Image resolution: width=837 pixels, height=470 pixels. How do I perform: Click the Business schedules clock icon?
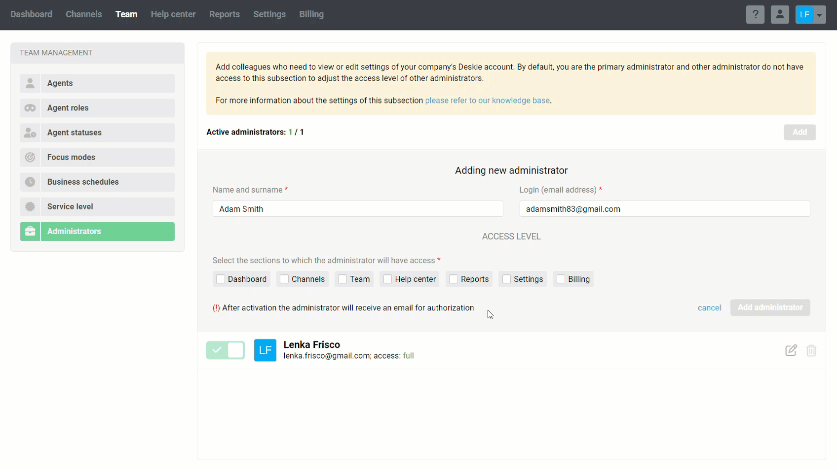(30, 182)
